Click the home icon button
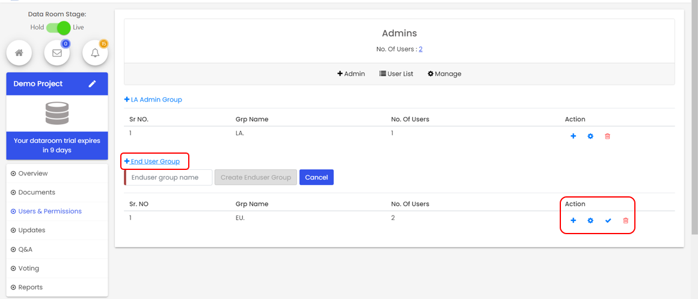Screen dimensions: 698x299 click(x=19, y=53)
